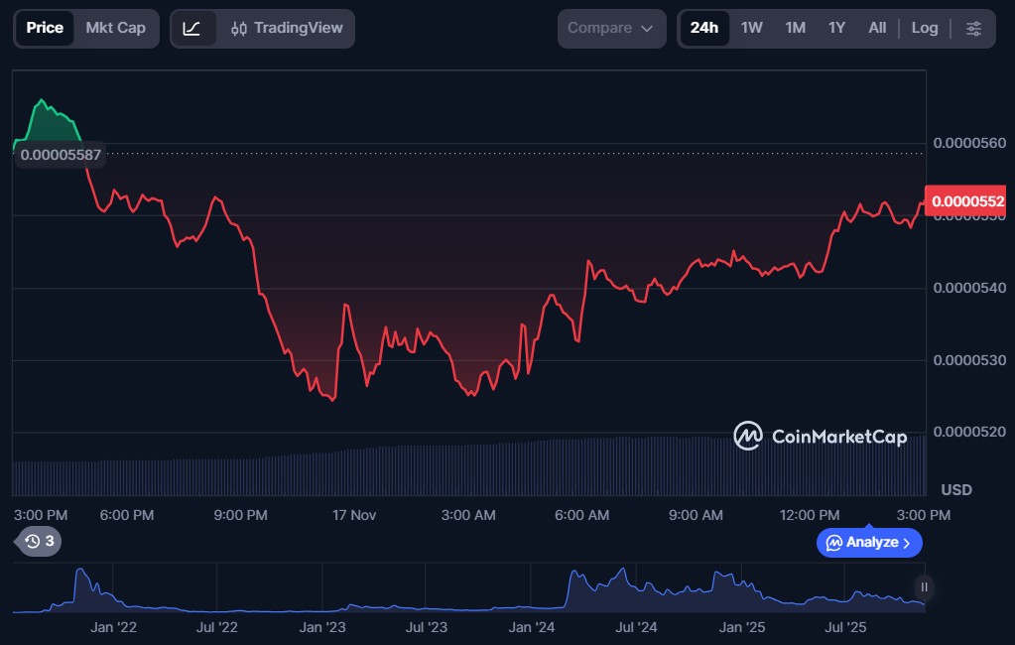Open chart settings sliders icon
This screenshot has width=1015, height=645.
coord(973,29)
